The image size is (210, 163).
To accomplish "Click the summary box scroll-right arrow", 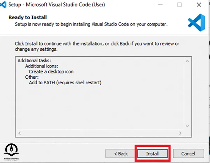I will (x=180, y=133).
